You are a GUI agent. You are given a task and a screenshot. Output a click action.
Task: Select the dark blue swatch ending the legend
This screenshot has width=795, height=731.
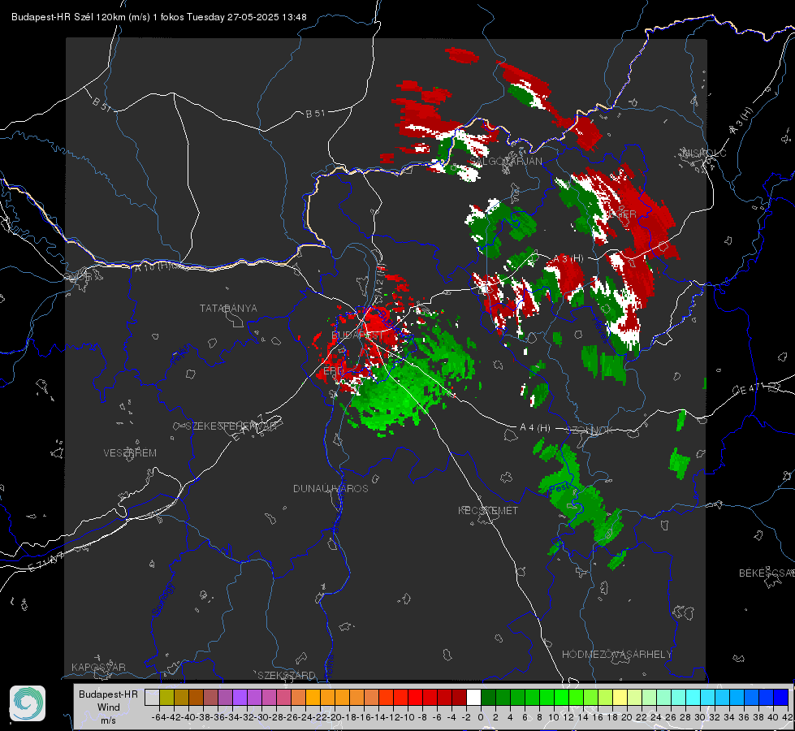(x=781, y=697)
